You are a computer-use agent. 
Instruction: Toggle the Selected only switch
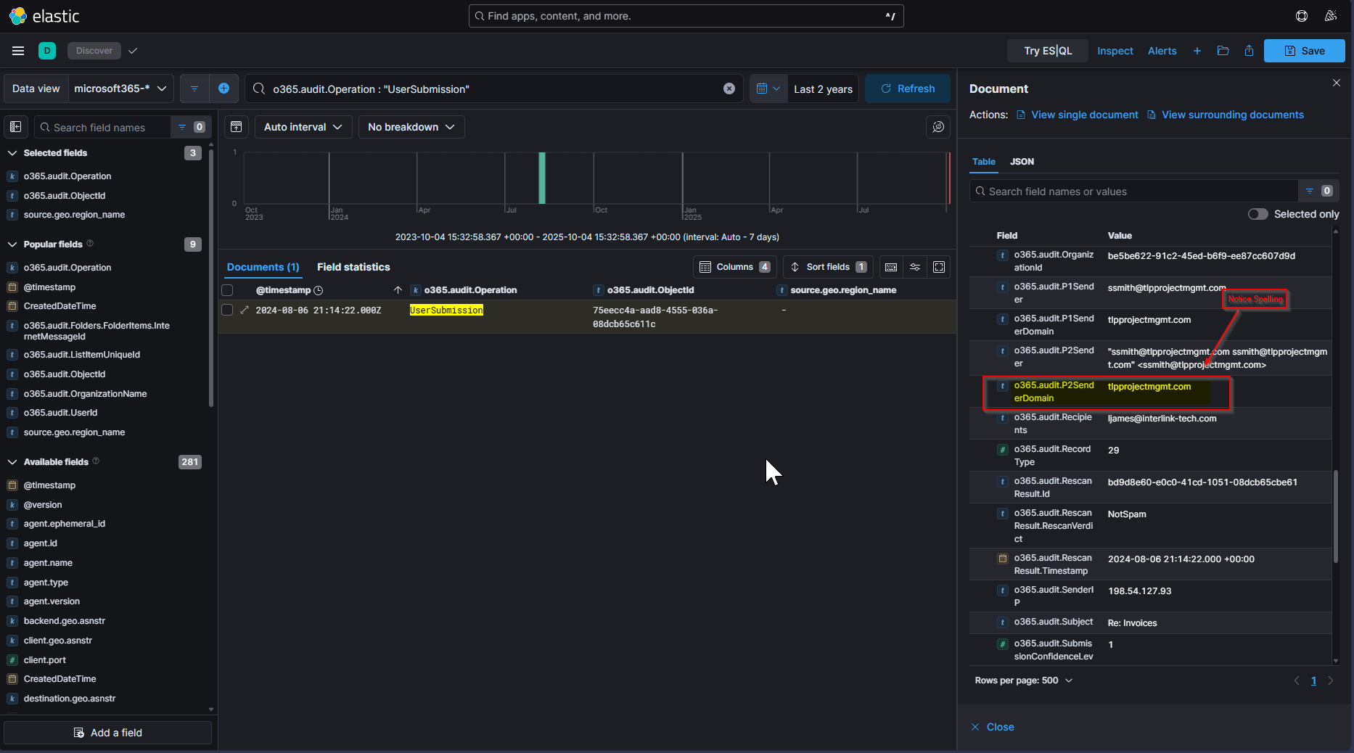1257,214
